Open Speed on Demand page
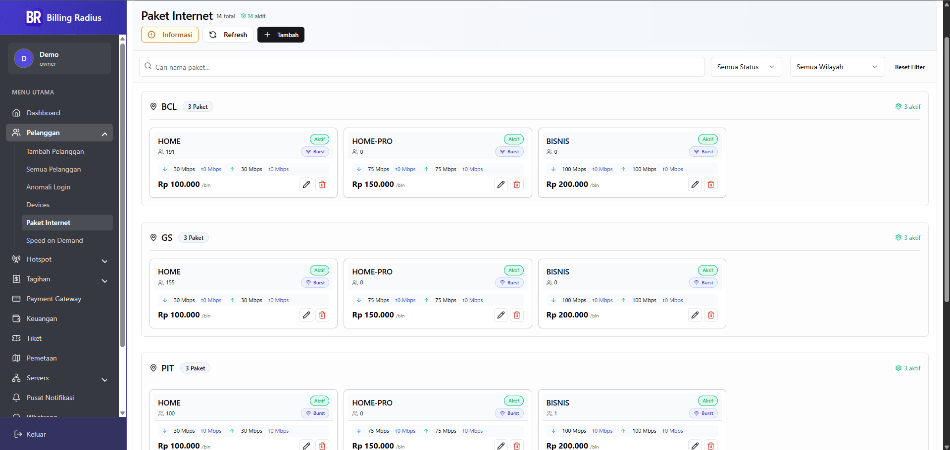950x450 pixels. tap(67, 240)
